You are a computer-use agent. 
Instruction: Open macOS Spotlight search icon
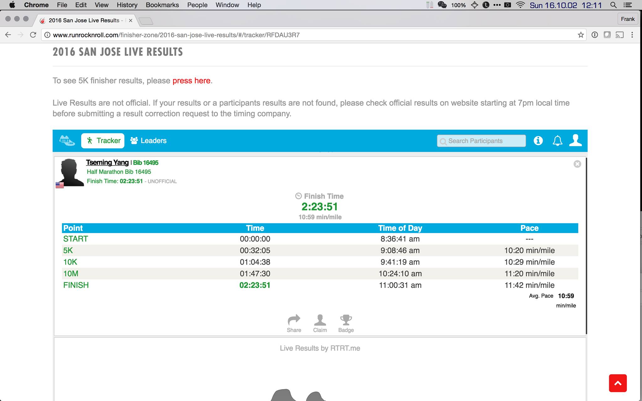(613, 5)
